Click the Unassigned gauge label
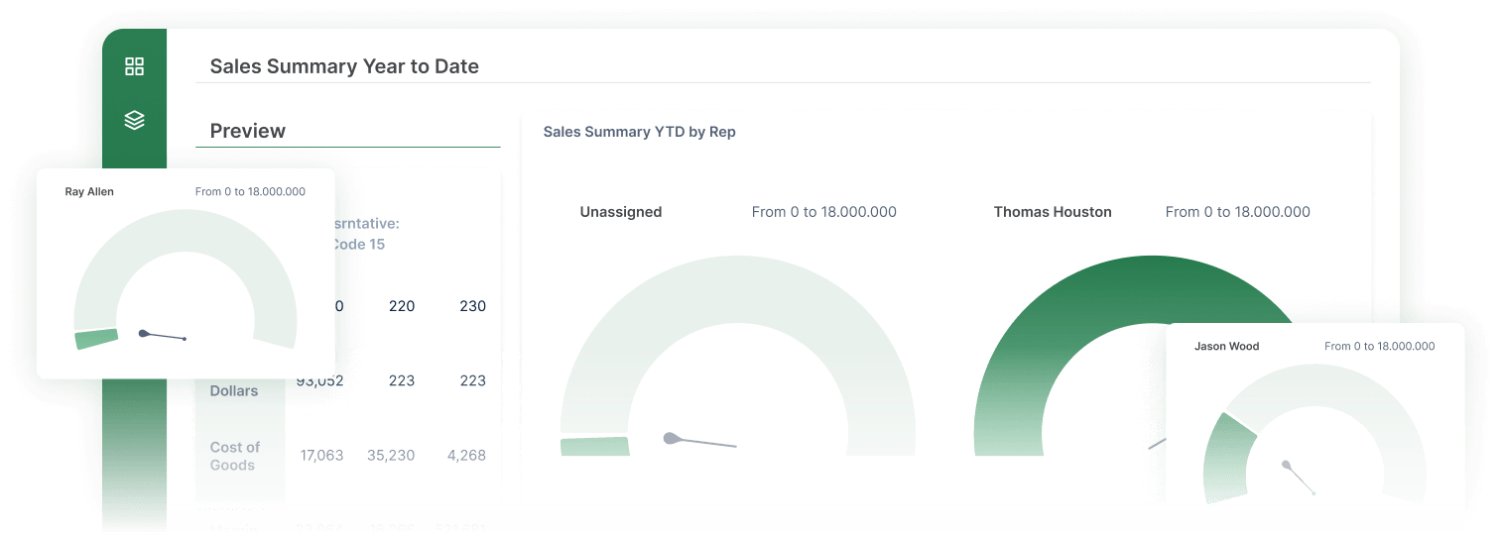 pyautogui.click(x=620, y=212)
